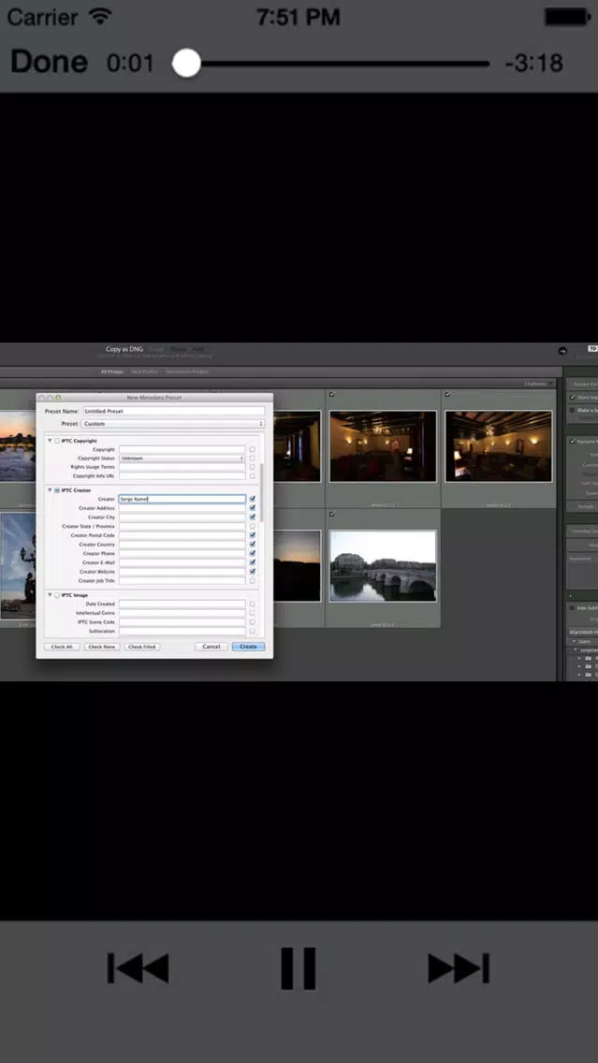Select the All Photos tab
Viewport: 598px width, 1063px height.
(x=110, y=371)
